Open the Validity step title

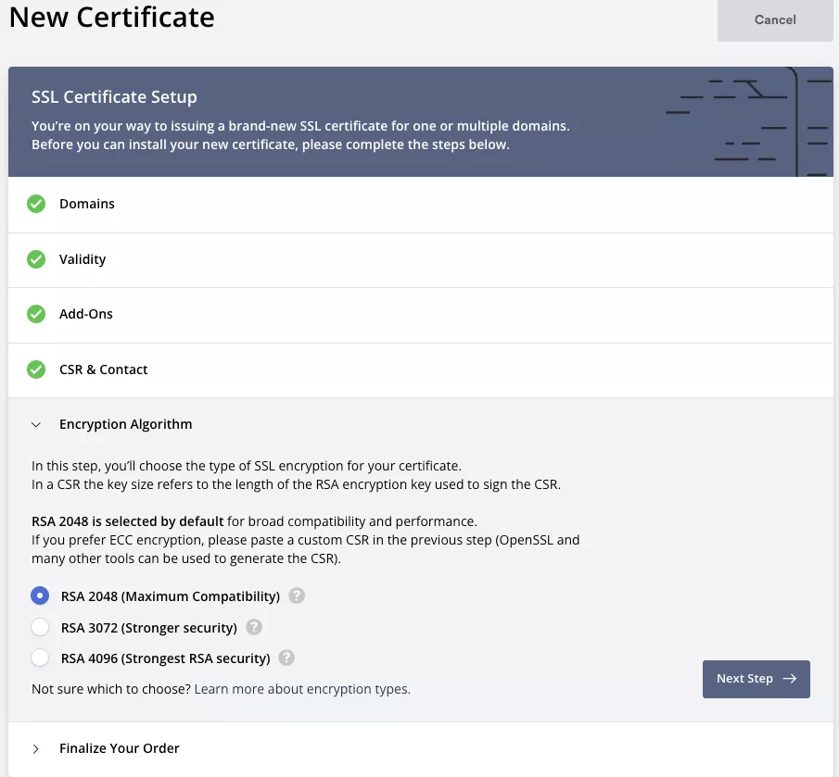(83, 259)
